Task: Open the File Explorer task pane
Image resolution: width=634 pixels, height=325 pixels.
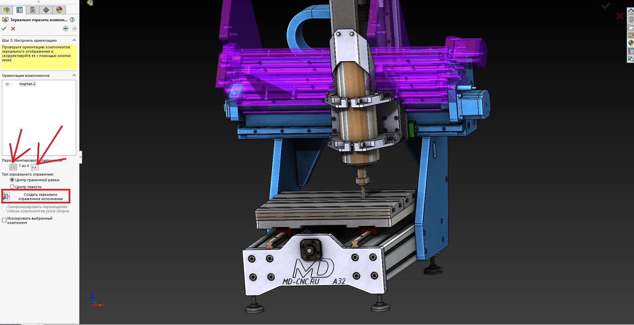Action: tap(631, 27)
